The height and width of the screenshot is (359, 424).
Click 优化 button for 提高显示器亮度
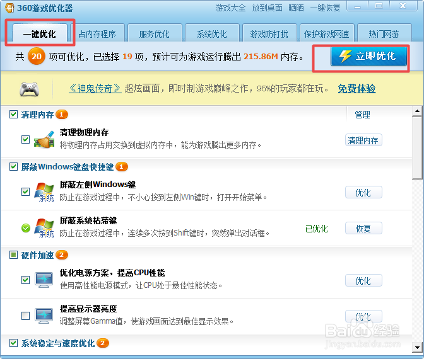tap(363, 316)
